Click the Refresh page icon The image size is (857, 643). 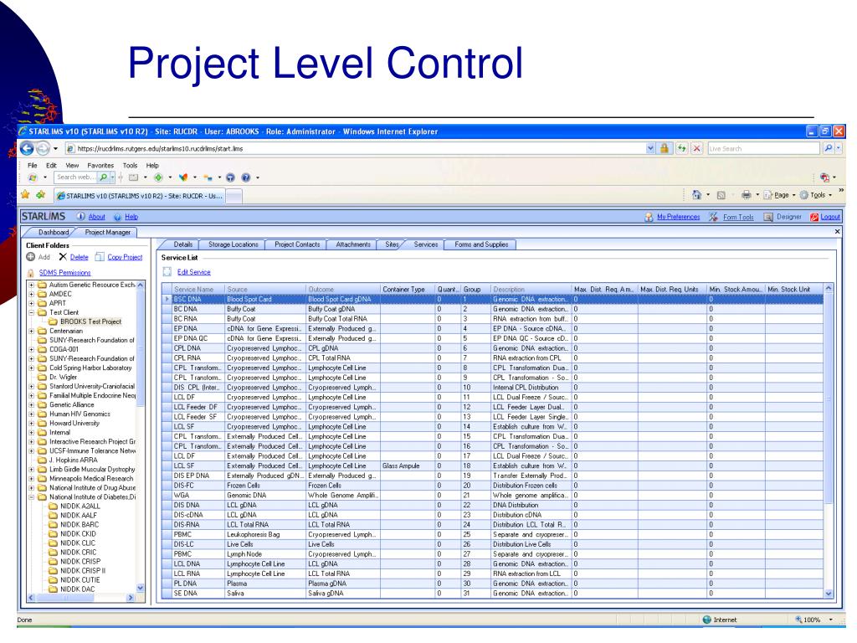681,148
